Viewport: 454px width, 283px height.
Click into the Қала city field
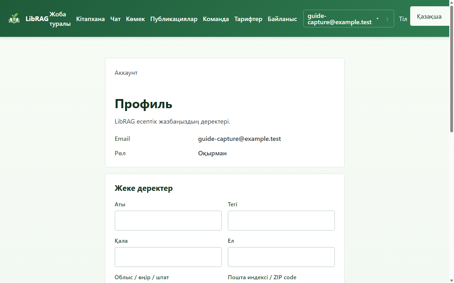(168, 257)
